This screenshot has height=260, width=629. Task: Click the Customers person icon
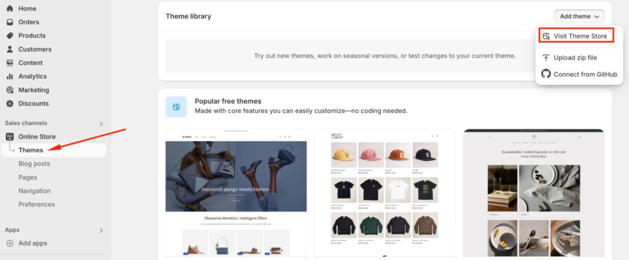tap(10, 49)
